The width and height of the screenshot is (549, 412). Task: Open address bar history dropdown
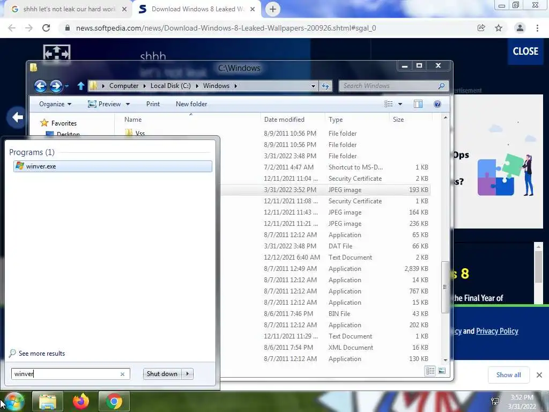[x=313, y=86]
